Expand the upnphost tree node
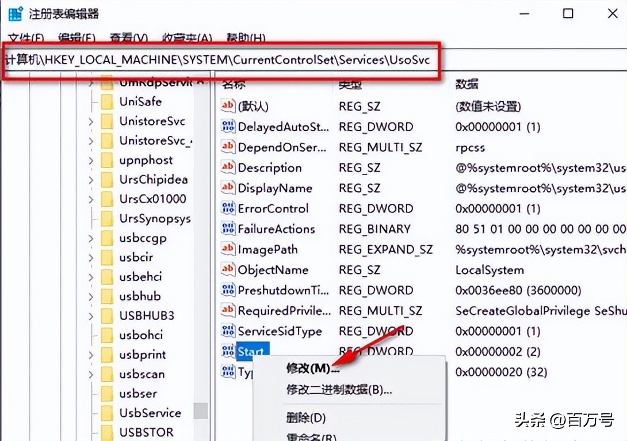This screenshot has width=627, height=441. click(91, 160)
